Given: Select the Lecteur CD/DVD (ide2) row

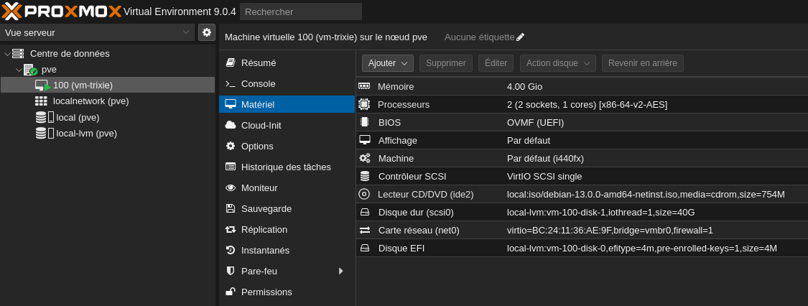Looking at the screenshot, I should 582,194.
